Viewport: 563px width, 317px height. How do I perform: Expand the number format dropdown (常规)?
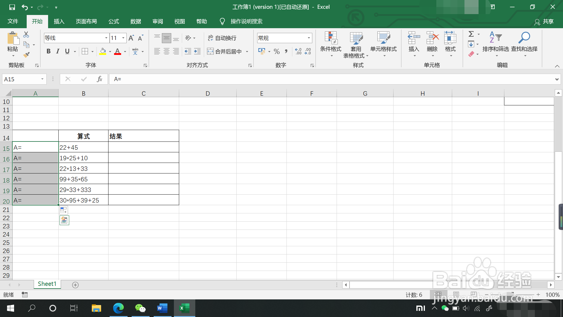click(309, 38)
